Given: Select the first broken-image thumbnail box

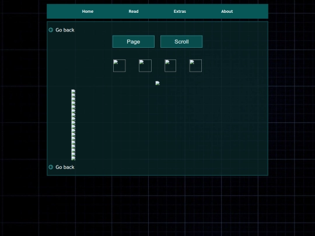Looking at the screenshot, I should pos(120,66).
